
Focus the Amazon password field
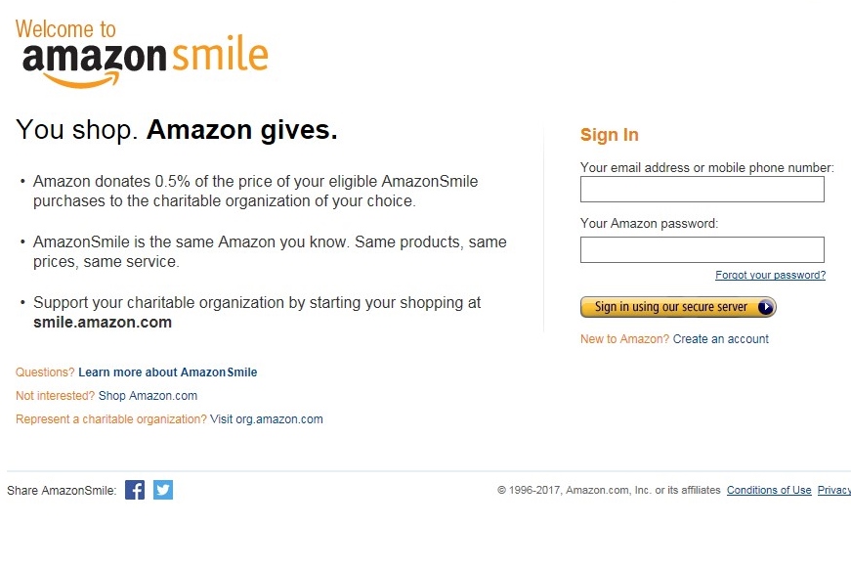(x=702, y=250)
